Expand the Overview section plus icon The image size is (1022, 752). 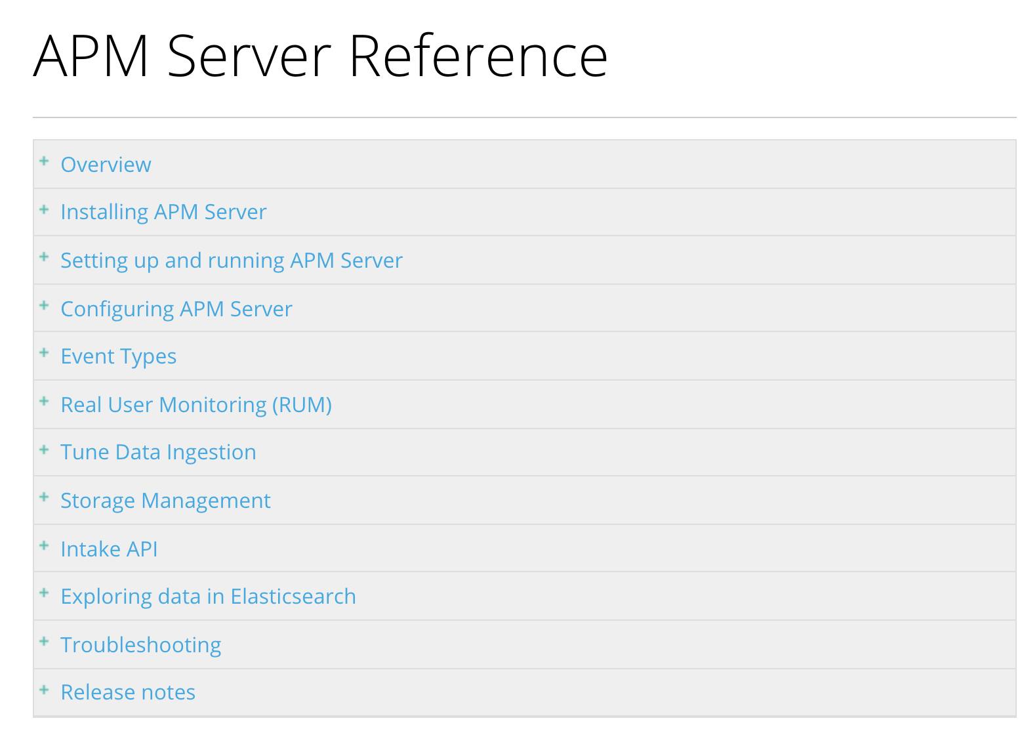click(x=44, y=161)
